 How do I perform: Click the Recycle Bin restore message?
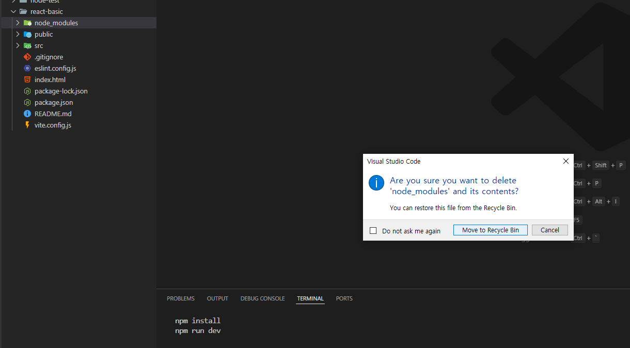(453, 208)
